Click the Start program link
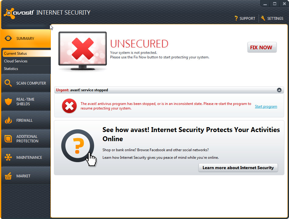The image size is (289, 219). pyautogui.click(x=266, y=106)
